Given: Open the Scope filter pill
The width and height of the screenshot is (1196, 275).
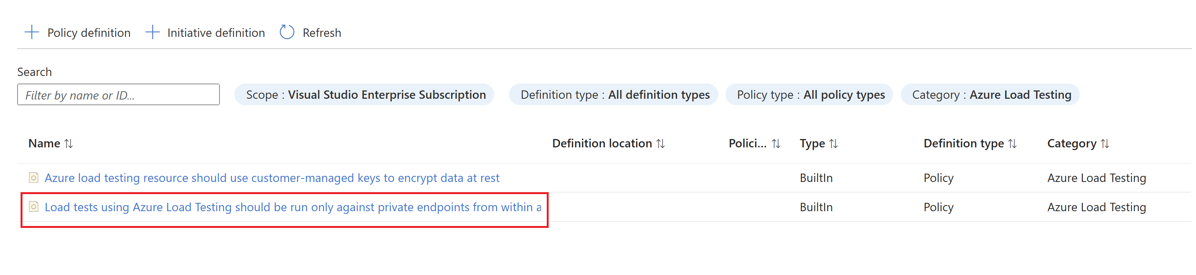Looking at the screenshot, I should [x=365, y=95].
